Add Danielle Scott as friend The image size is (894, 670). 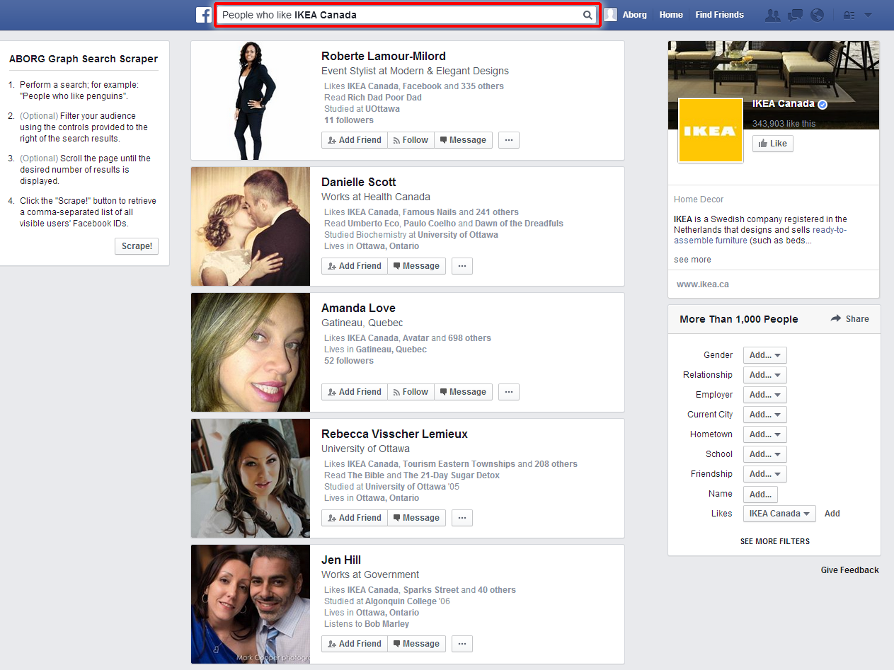[x=355, y=266]
